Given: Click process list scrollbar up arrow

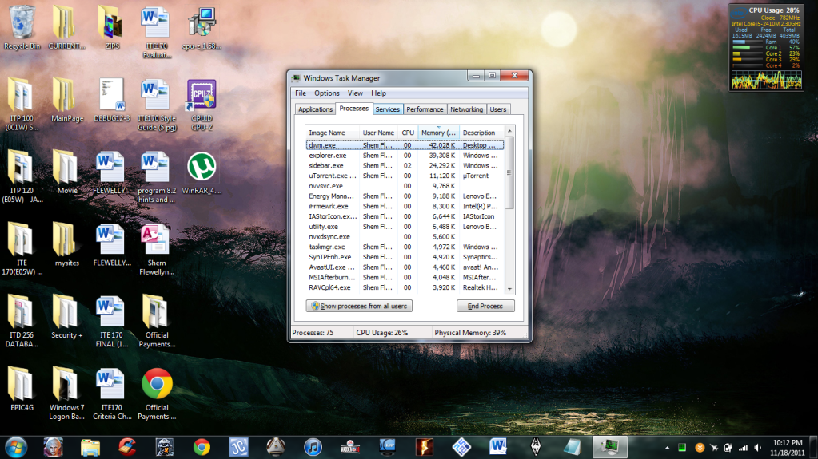Looking at the screenshot, I should [x=509, y=131].
